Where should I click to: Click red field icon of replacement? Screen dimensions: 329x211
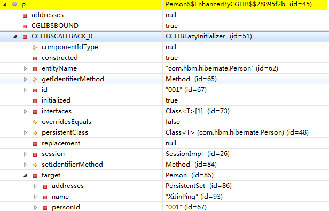click(x=35, y=144)
